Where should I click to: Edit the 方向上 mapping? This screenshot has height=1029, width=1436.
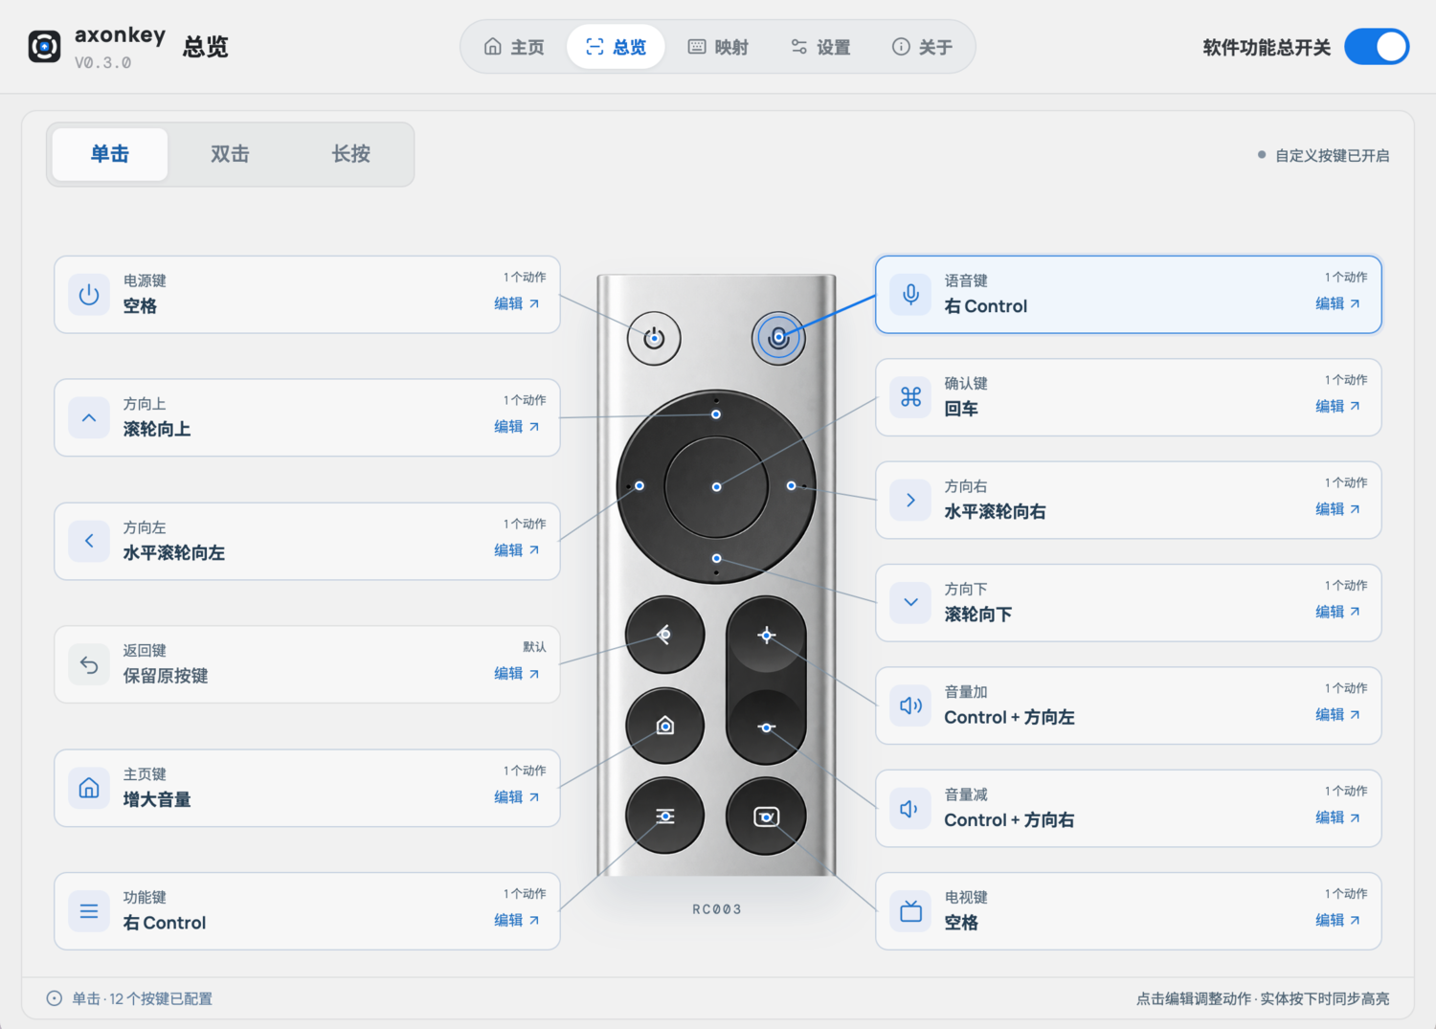click(517, 427)
